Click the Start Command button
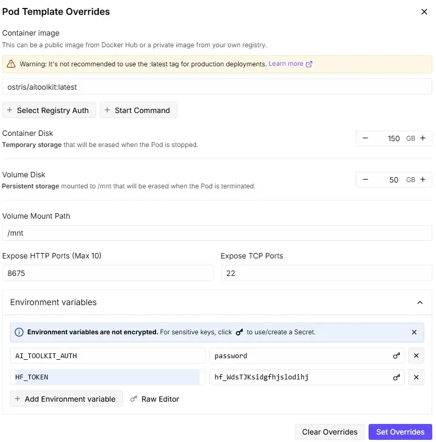This screenshot has width=436, height=442. pyautogui.click(x=138, y=110)
